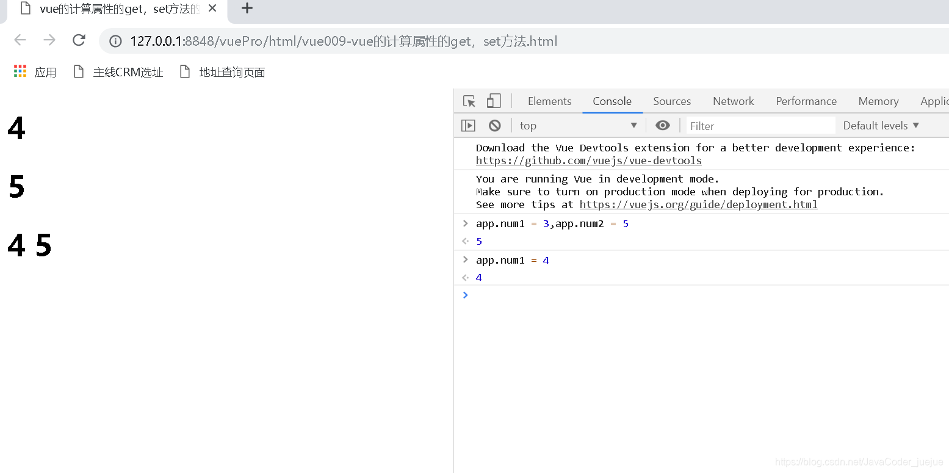Expand the app.num1 = 4 console entry
Image resolution: width=949 pixels, height=473 pixels.
click(466, 260)
